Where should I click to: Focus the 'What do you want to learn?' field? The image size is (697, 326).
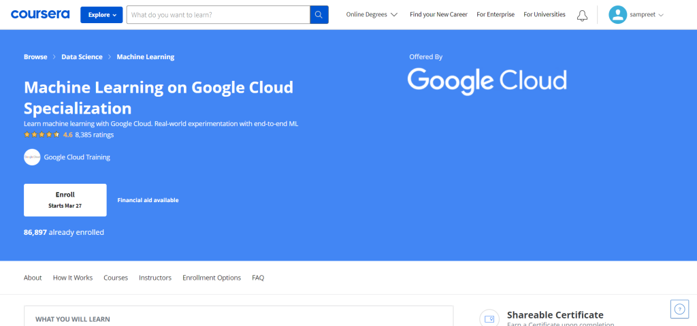218,15
